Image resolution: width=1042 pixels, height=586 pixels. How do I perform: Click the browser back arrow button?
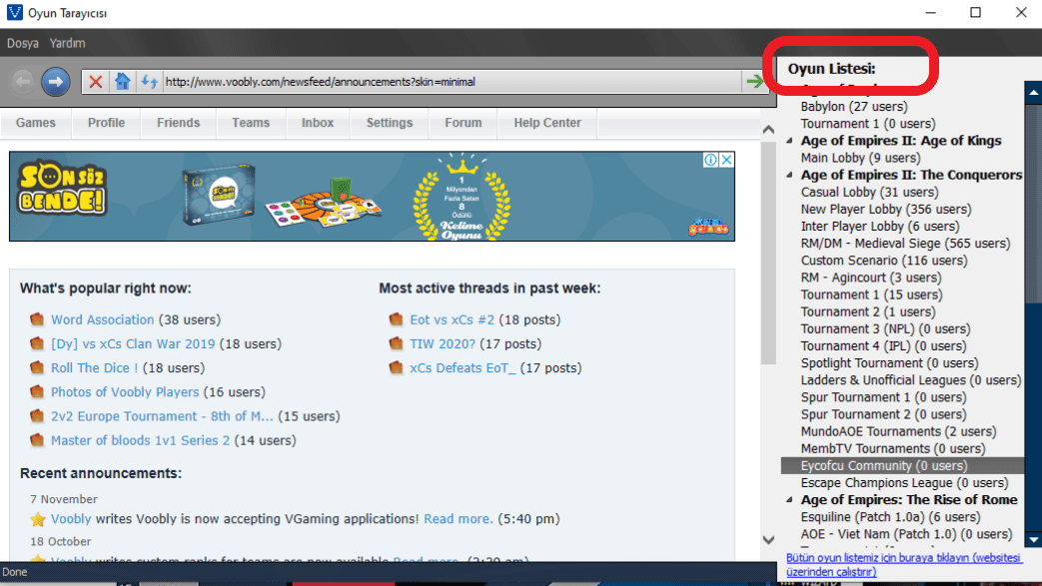coord(23,82)
